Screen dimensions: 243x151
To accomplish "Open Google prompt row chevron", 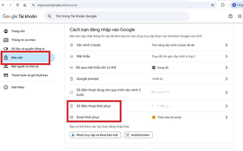I will (x=226, y=79).
